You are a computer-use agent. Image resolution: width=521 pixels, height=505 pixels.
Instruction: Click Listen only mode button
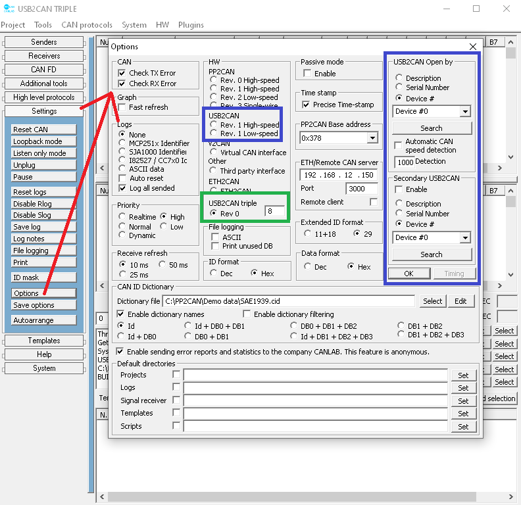tap(44, 153)
